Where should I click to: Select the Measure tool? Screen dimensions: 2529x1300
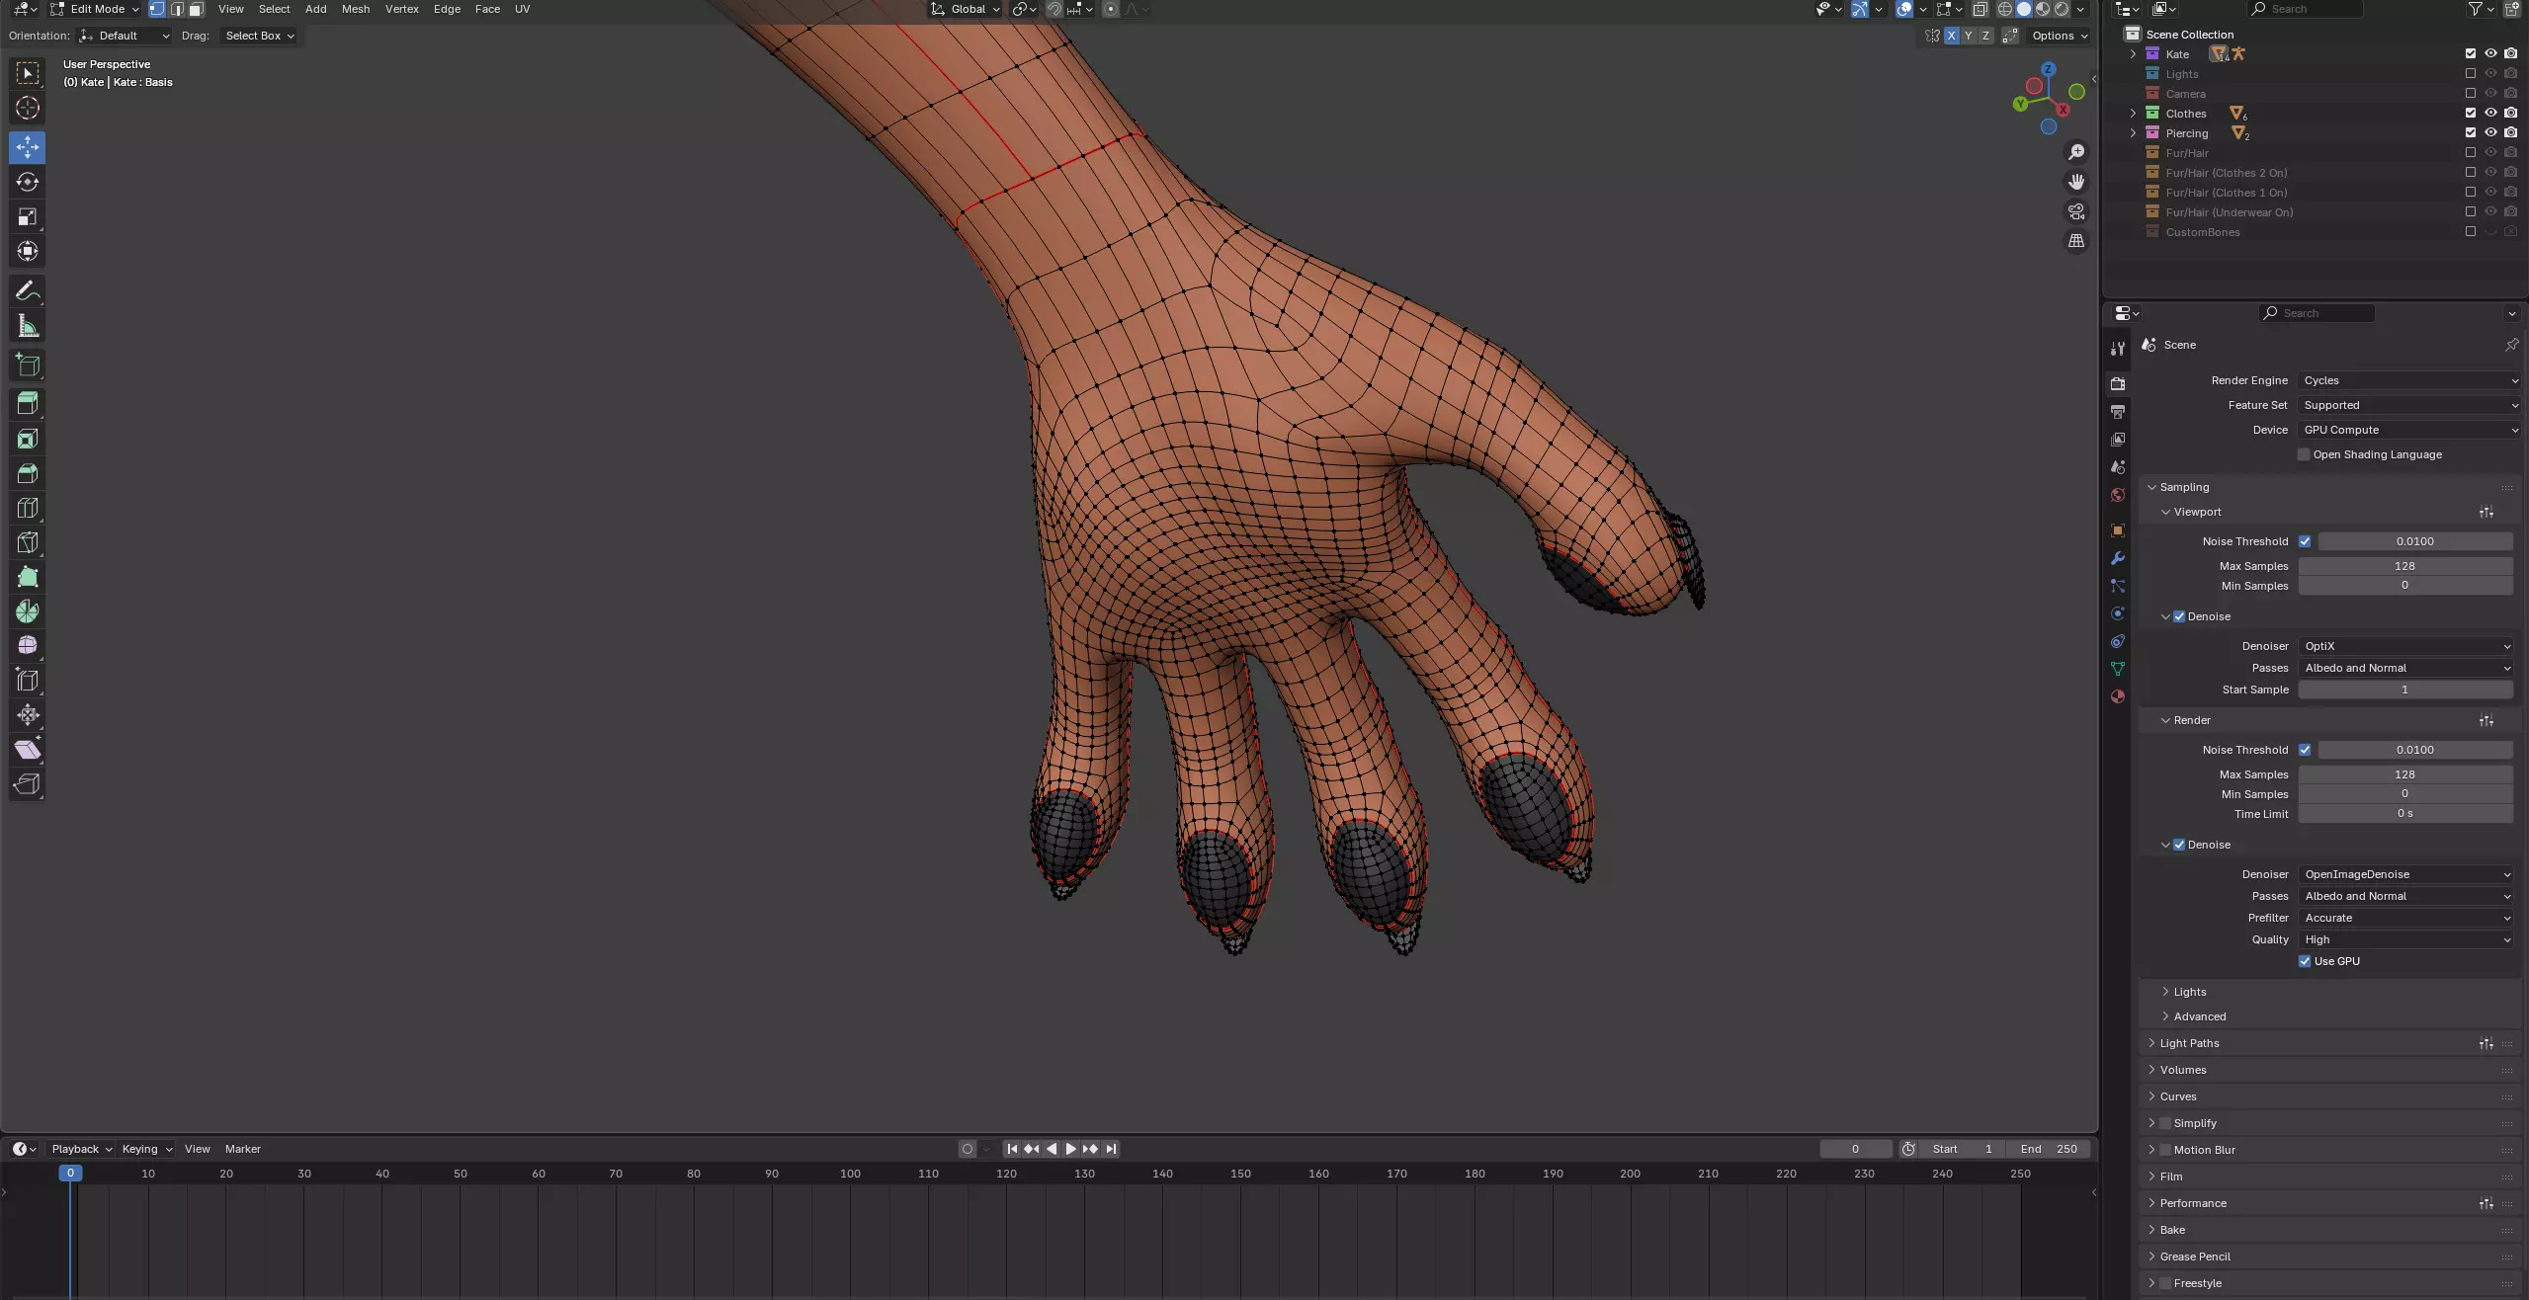[x=28, y=326]
